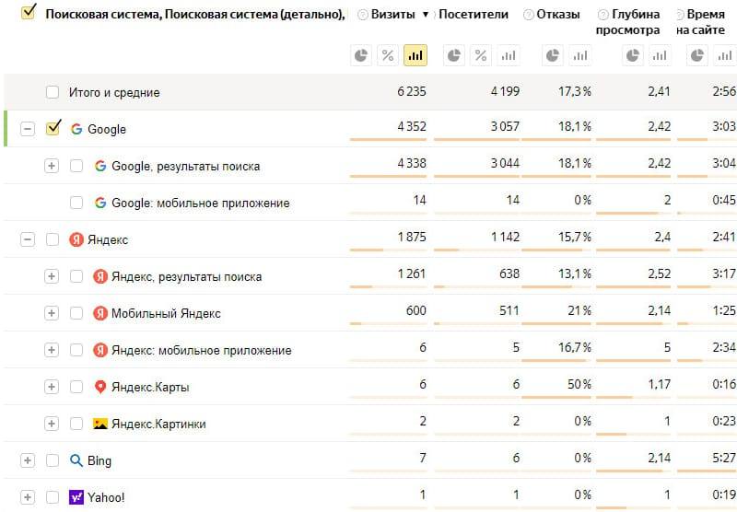Choose percent icon under Посетители
The height and width of the screenshot is (512, 737).
481,56
